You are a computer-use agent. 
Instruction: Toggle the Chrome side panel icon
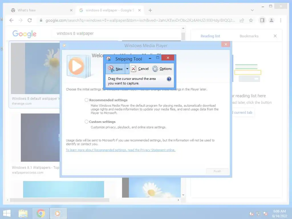(262, 20)
